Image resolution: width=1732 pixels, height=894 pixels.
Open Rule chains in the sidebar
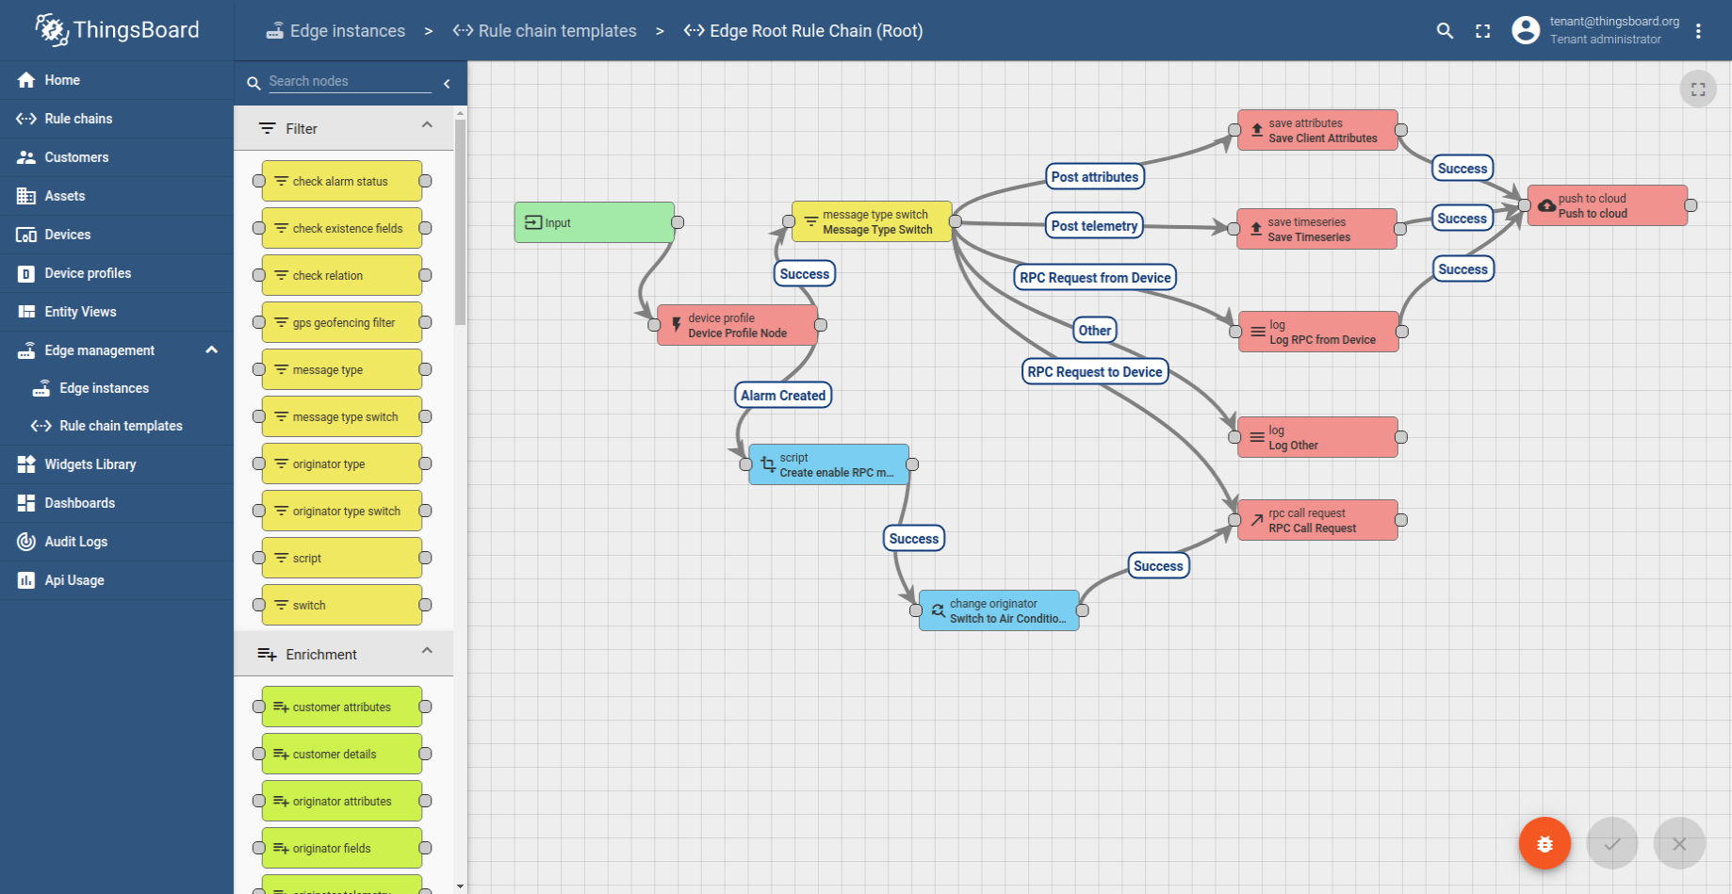click(117, 119)
